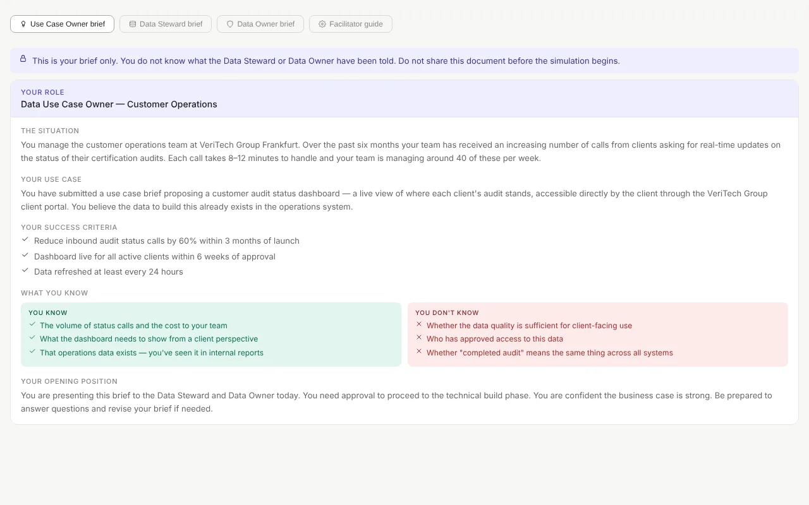Click the shield icon on Data Owner tab
This screenshot has height=505, width=809.
coord(230,24)
